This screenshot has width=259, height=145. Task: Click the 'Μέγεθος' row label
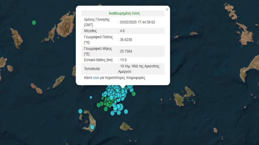[91, 31]
